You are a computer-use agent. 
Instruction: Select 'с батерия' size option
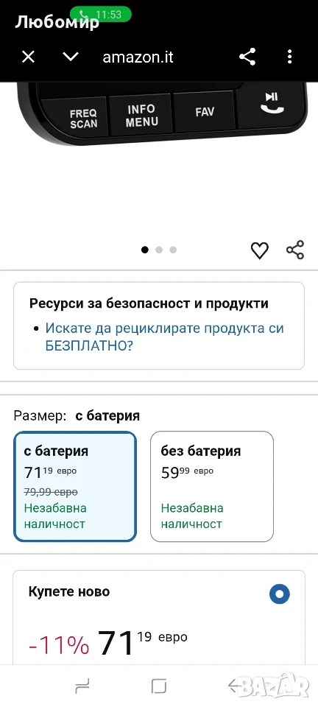point(75,487)
